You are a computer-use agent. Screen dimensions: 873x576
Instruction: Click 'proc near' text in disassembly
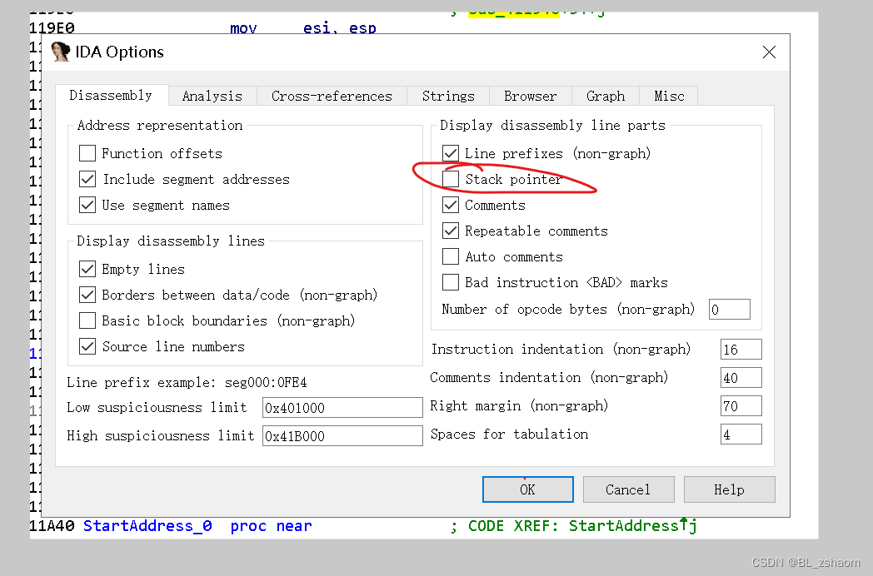(271, 526)
